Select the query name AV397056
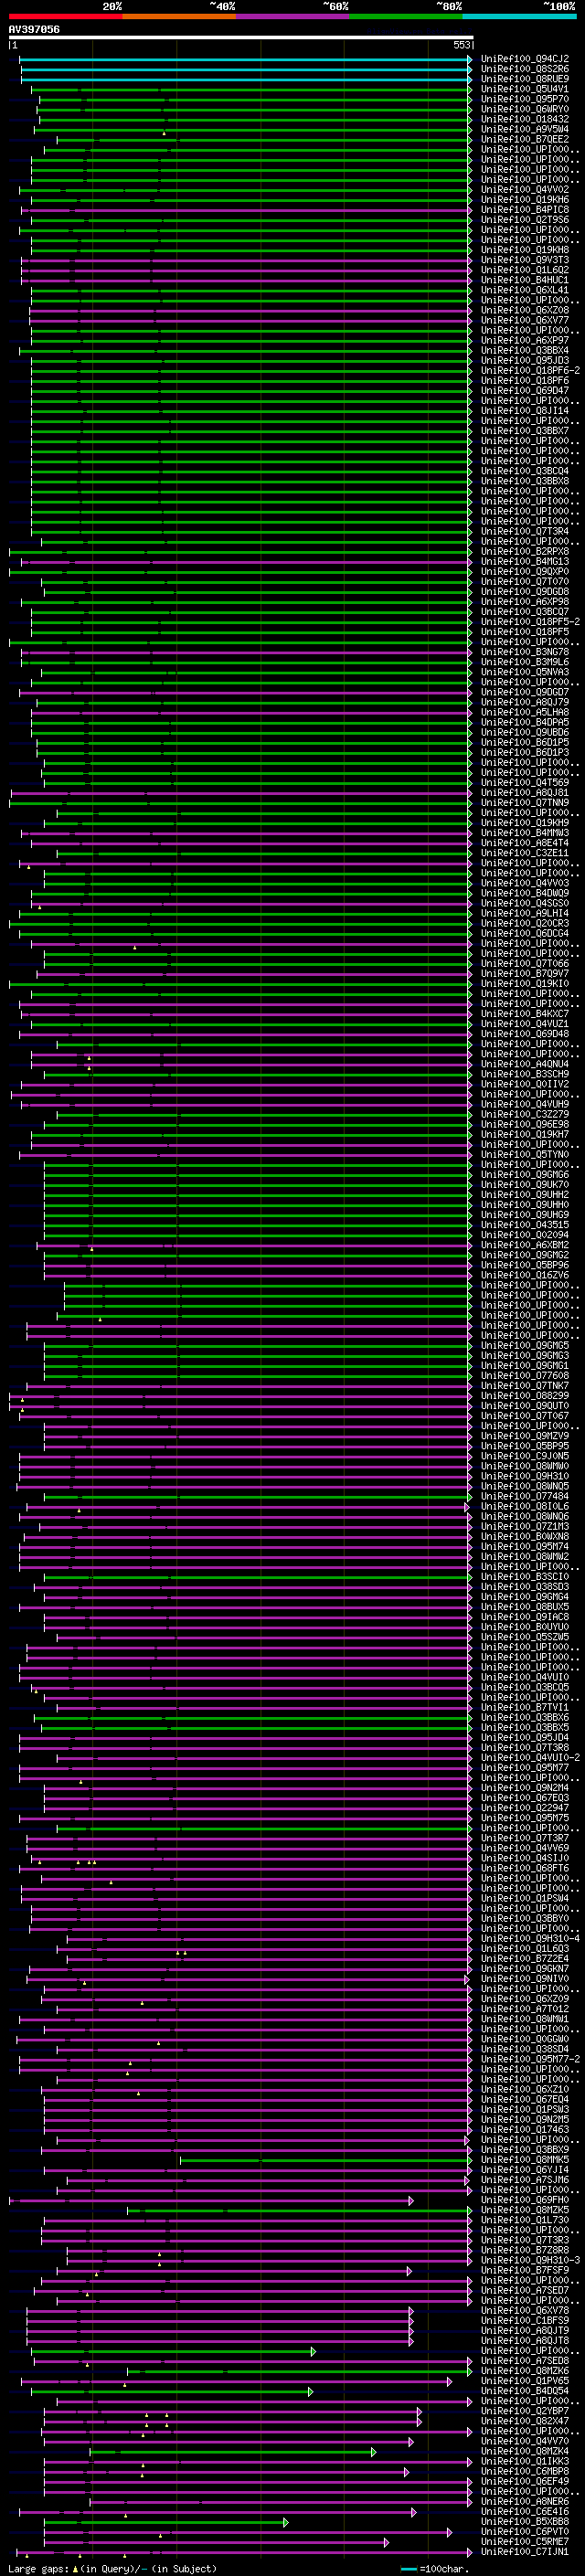This screenshot has height=2576, width=585. [34, 29]
